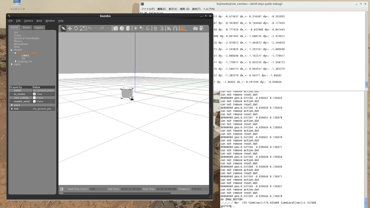Viewport: 370px width, 208px height.
Task: Select the arrow selection mode tool
Action: 63,28
